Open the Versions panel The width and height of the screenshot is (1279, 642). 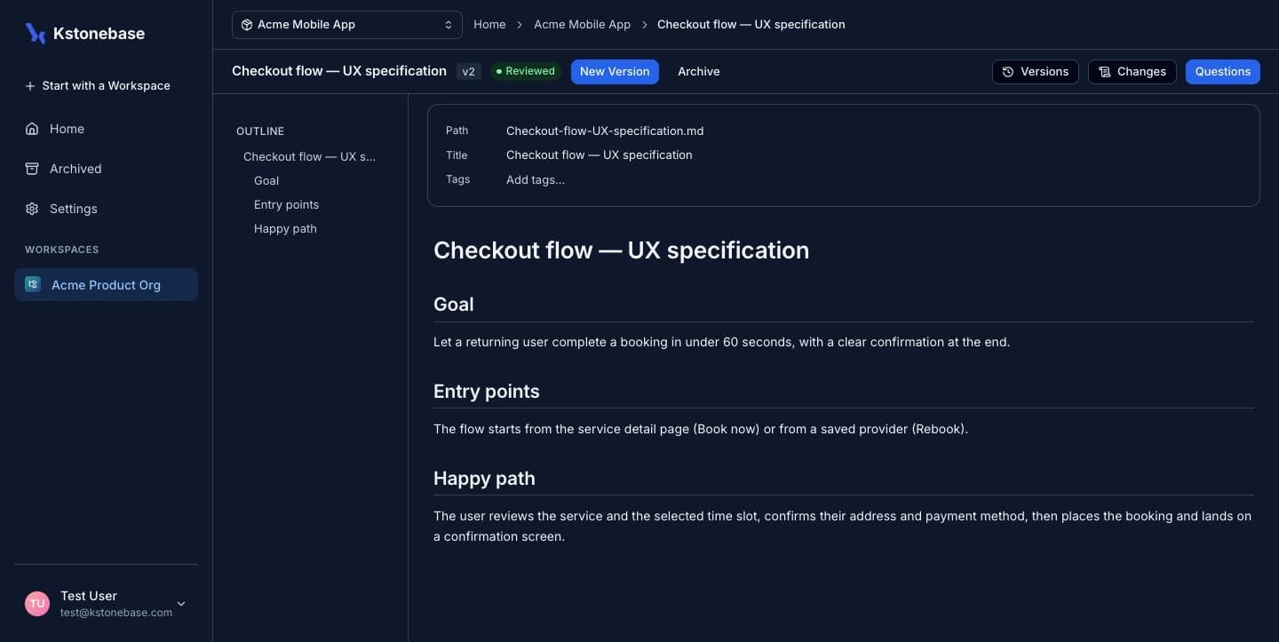[1036, 72]
